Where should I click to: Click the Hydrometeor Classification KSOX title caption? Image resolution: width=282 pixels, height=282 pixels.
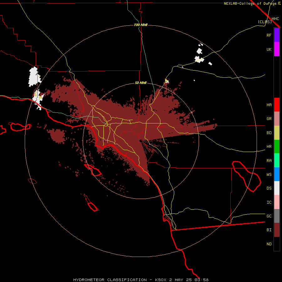coord(141,280)
